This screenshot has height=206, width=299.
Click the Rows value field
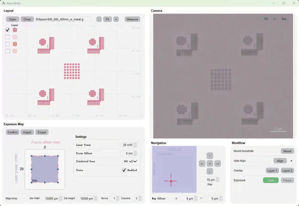tap(113, 199)
